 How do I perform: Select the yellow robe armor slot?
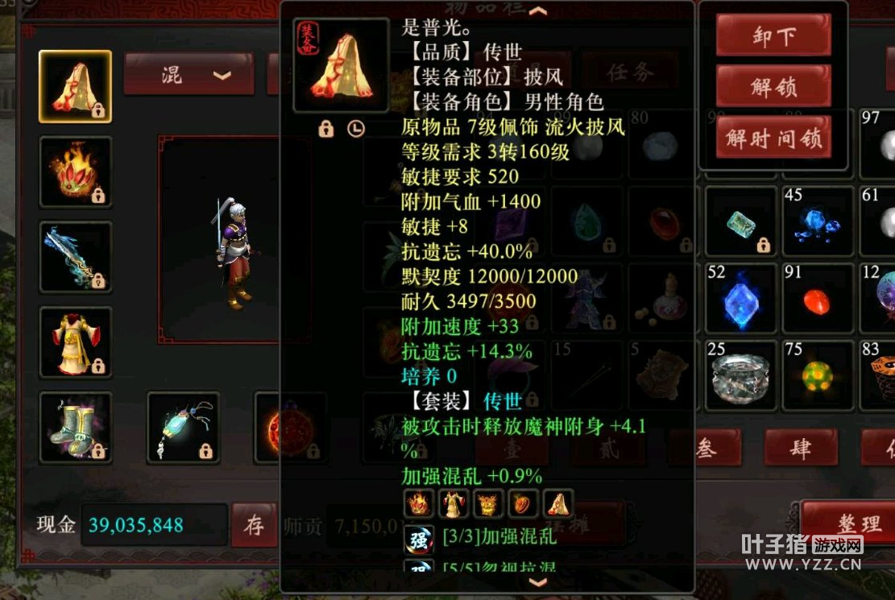(76, 342)
